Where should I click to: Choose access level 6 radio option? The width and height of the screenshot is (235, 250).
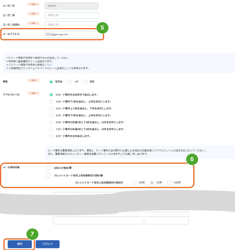click(x=51, y=122)
